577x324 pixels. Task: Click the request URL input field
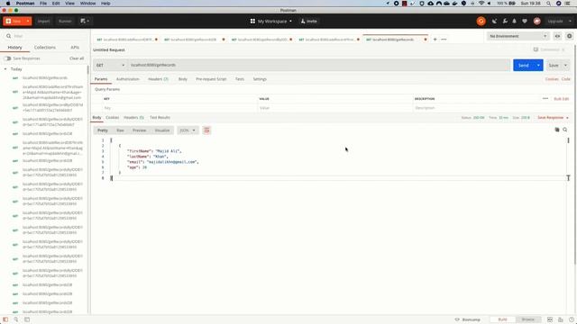[318, 65]
